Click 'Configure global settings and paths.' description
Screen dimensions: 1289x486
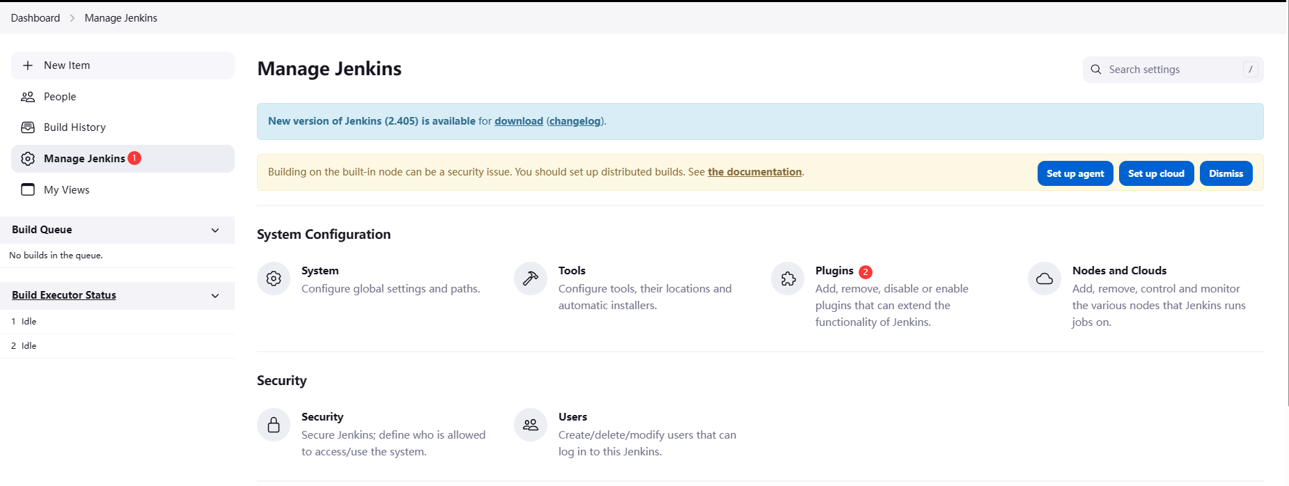(391, 289)
